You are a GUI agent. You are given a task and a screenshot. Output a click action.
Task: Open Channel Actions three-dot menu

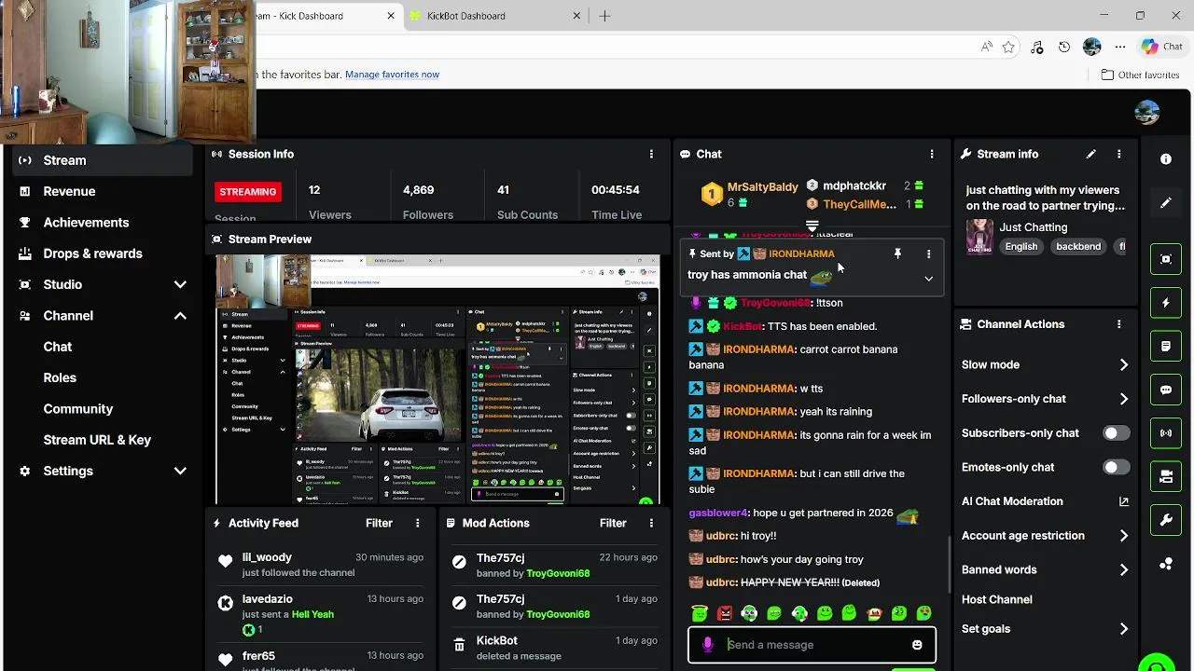(x=1118, y=324)
